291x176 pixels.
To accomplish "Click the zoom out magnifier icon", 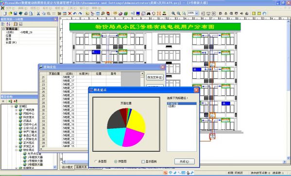I will coord(178,14).
